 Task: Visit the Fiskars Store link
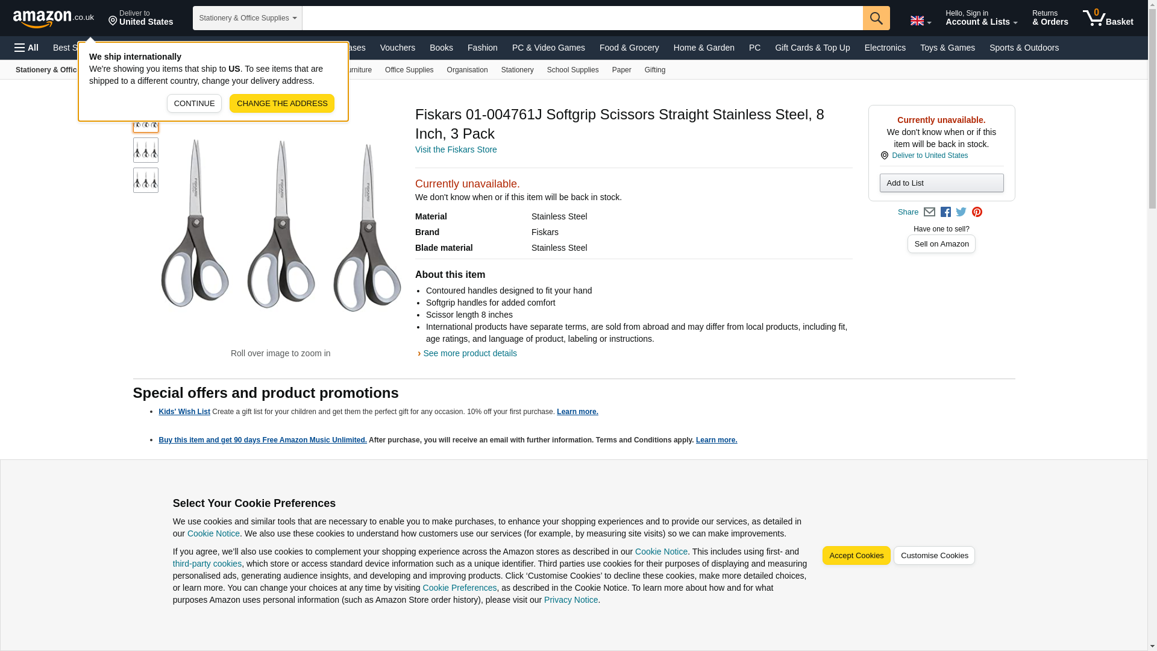pyautogui.click(x=456, y=149)
